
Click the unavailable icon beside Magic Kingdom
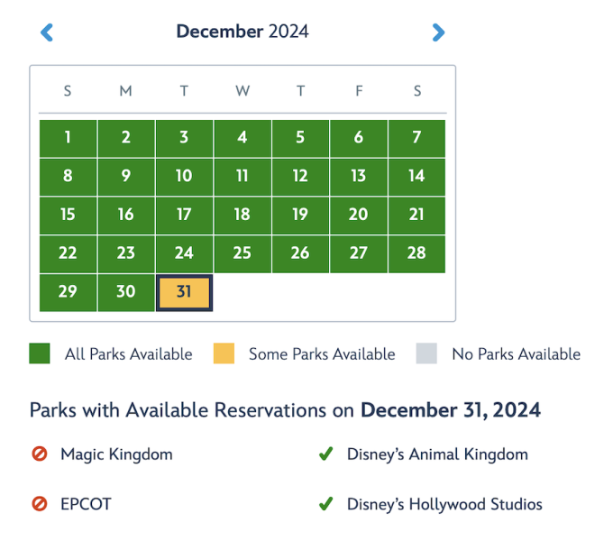click(40, 455)
